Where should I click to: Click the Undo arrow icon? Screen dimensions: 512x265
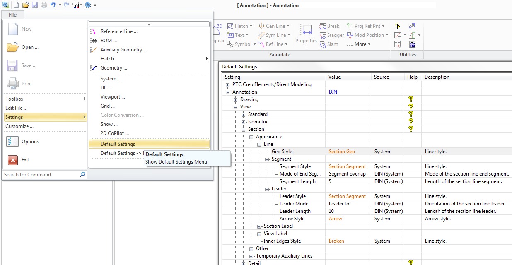coord(53,5)
